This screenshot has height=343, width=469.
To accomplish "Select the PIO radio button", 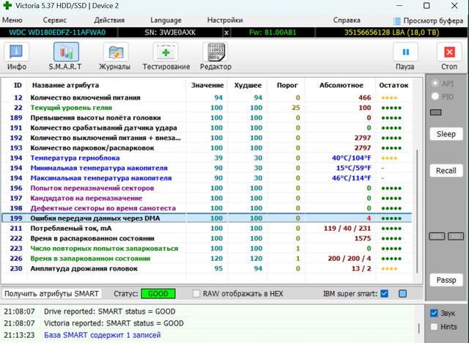I will [435, 96].
